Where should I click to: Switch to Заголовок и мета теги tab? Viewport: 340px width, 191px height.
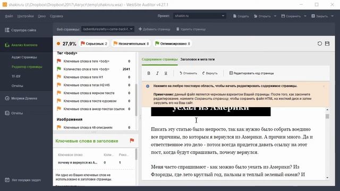(x=198, y=59)
